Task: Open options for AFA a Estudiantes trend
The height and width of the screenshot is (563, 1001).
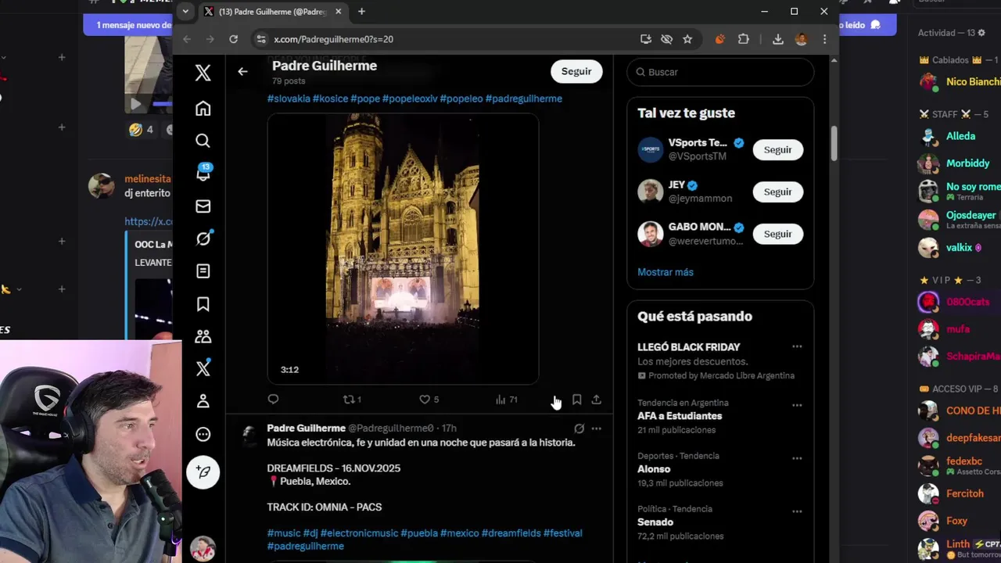Action: click(x=797, y=405)
